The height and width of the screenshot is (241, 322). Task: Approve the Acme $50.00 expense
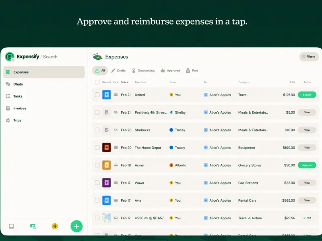click(x=307, y=165)
